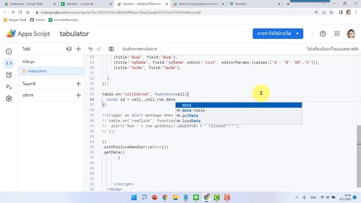Screen dimensions: 361x203
Task: Toggle the browser side panel
Action: point(341,12)
